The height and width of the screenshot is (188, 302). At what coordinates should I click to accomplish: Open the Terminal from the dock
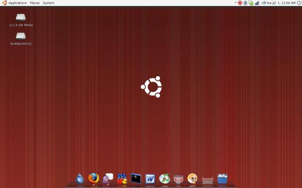tap(136, 179)
